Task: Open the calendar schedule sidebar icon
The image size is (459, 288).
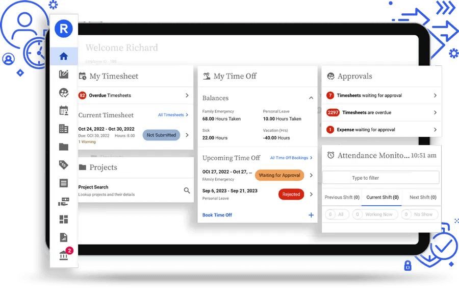Action: click(x=64, y=110)
